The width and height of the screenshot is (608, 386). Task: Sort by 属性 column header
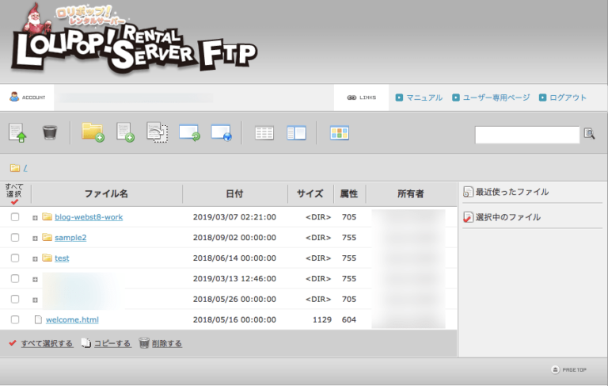349,193
